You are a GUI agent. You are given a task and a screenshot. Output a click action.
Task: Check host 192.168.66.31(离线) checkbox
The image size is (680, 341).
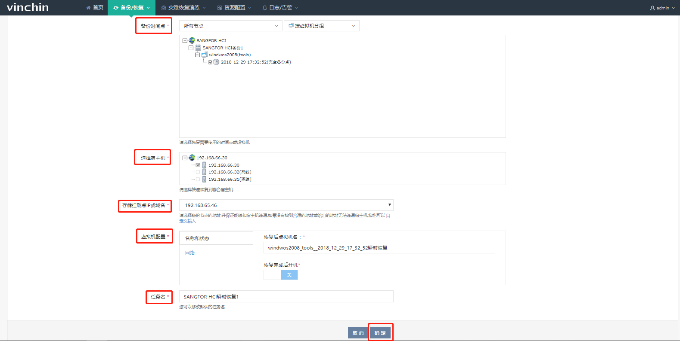[198, 180]
